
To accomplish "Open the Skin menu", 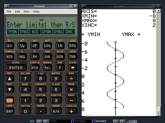I will 26,12.
